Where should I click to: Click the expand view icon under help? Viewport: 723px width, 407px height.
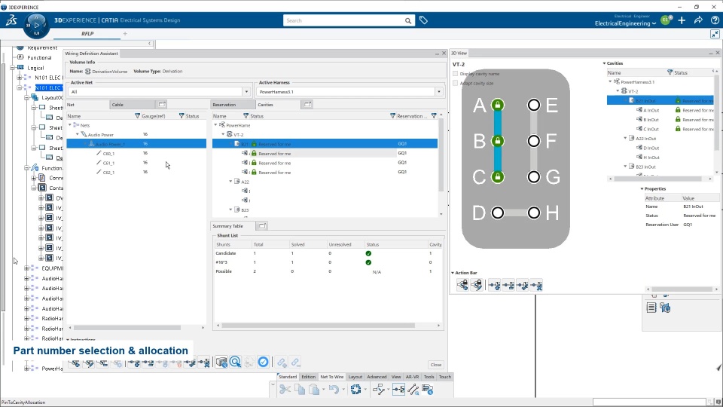[715, 34]
